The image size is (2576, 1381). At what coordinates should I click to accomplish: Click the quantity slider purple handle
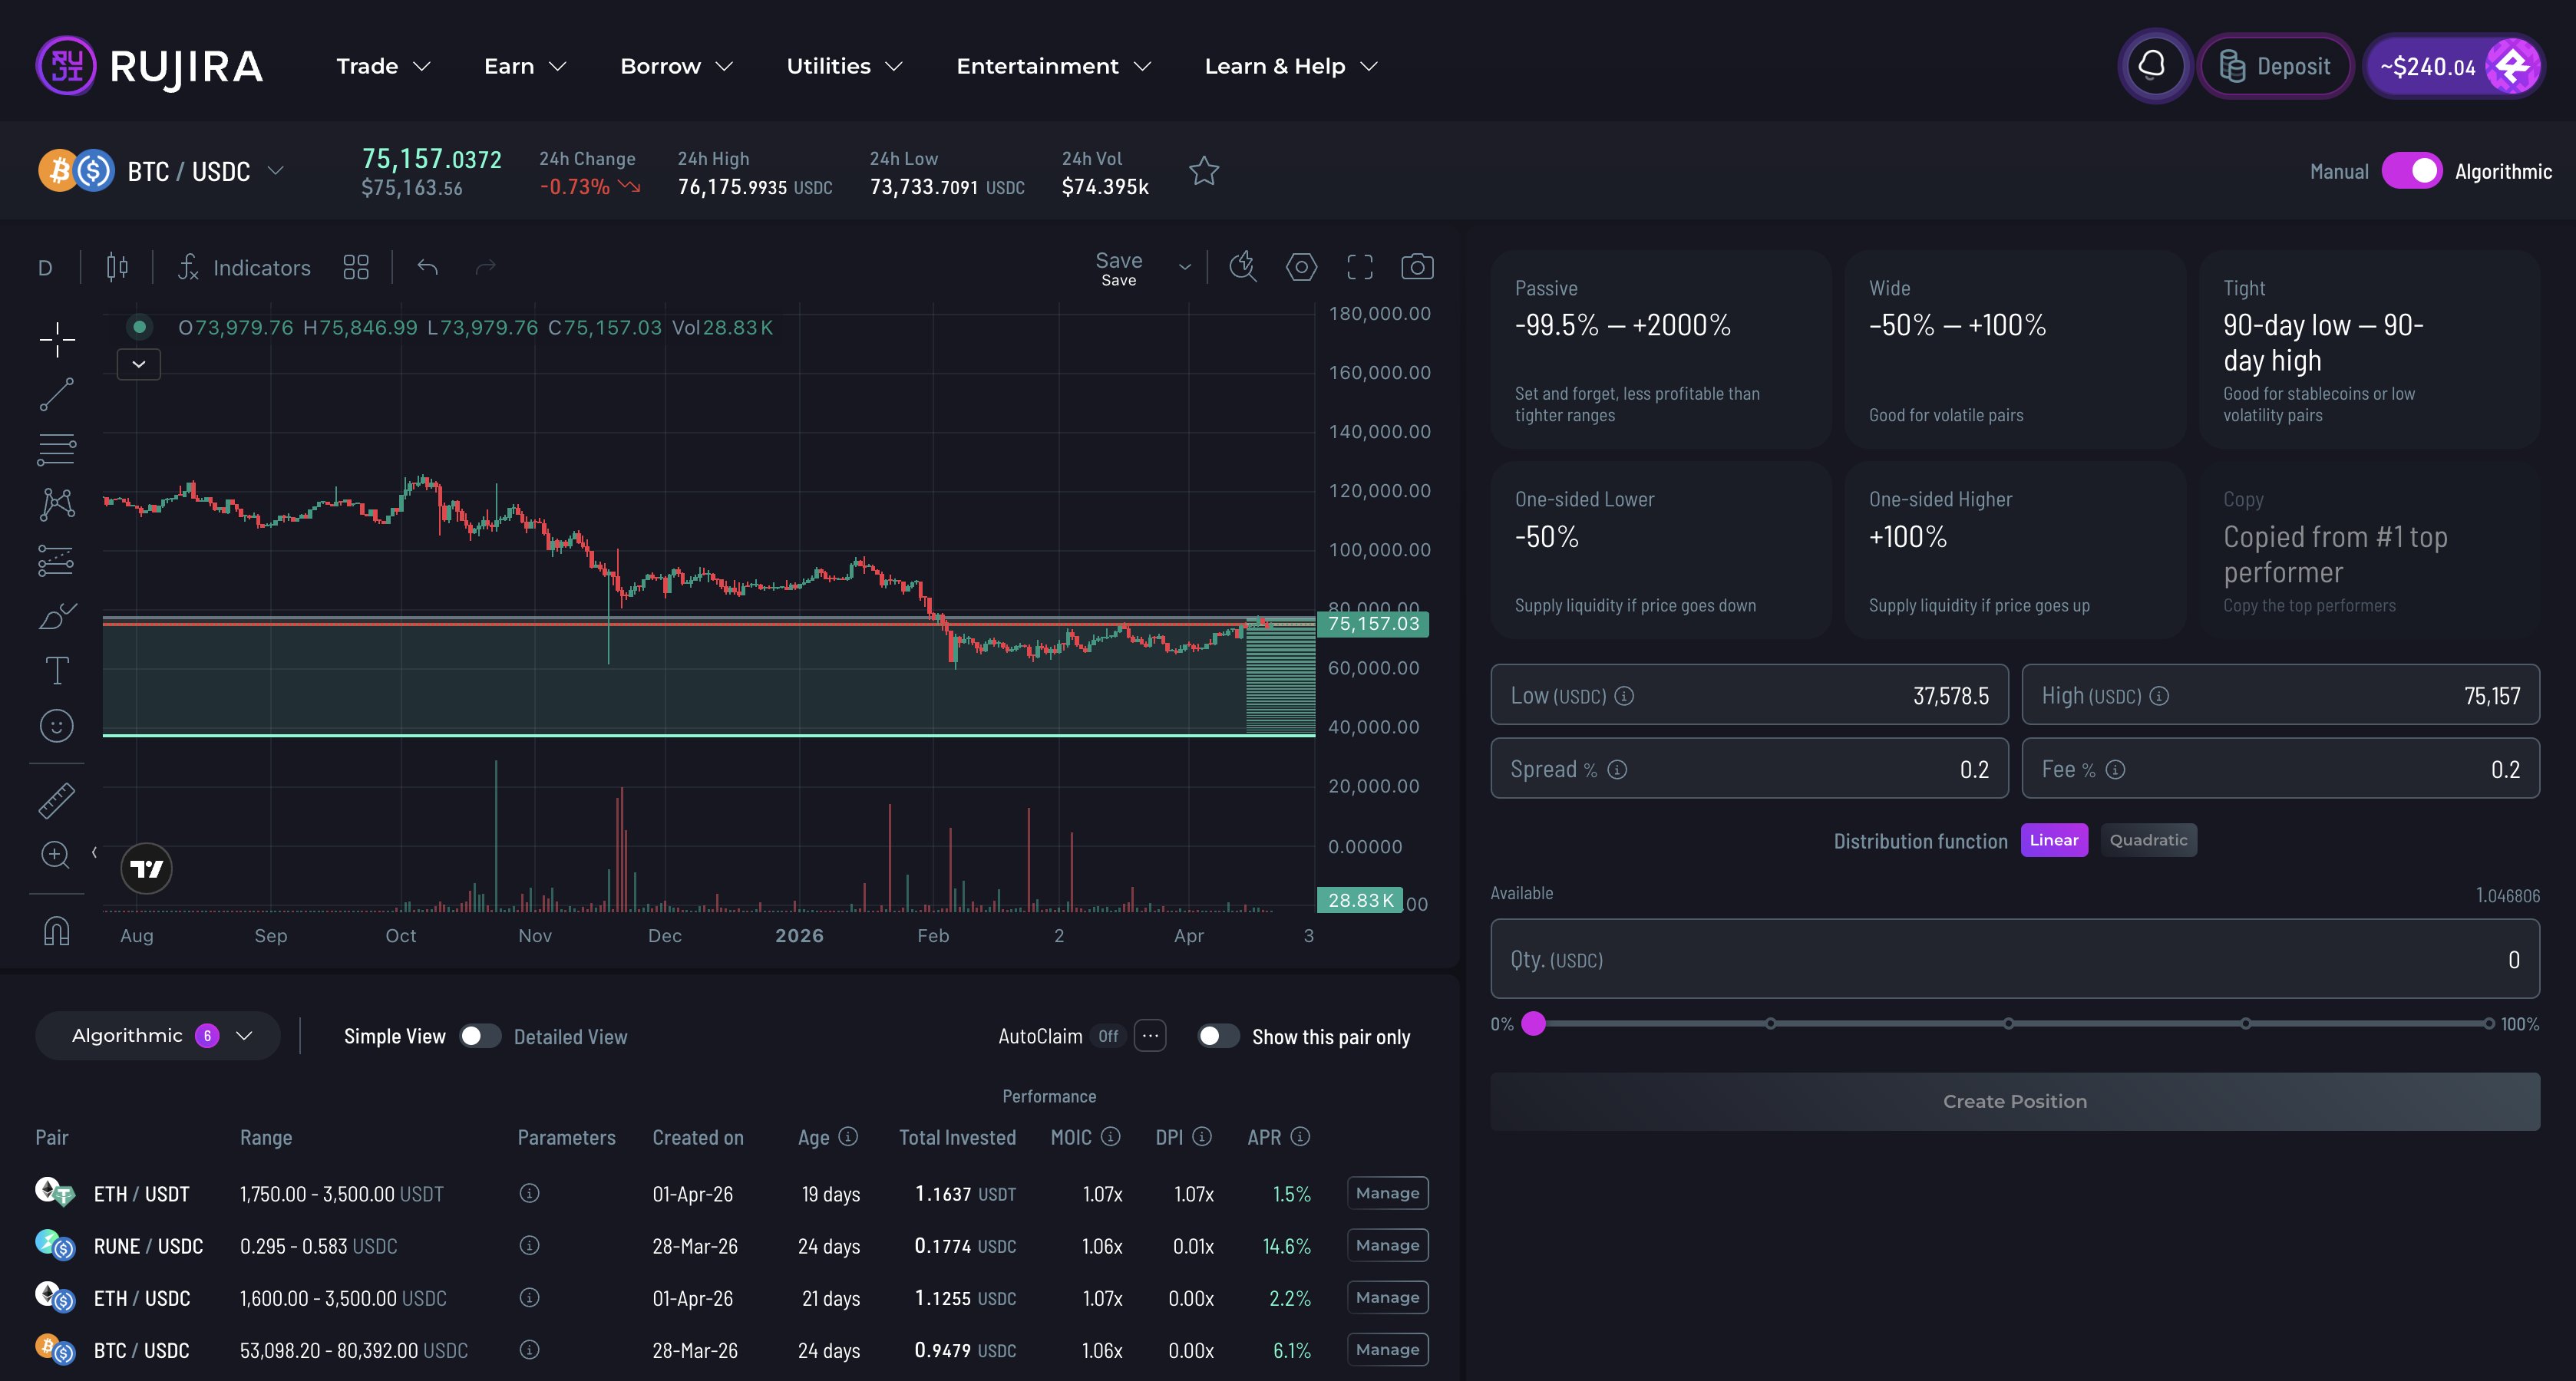click(x=1533, y=1023)
